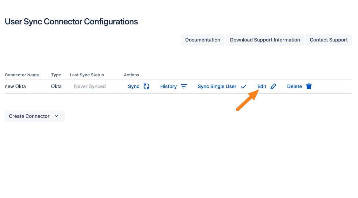Choose the Sync Single User link
Viewport: 358px width, 198px height.
(x=217, y=86)
